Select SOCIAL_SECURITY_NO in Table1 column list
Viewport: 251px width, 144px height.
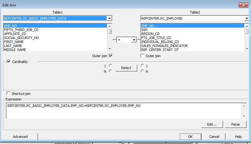[x=22, y=38]
